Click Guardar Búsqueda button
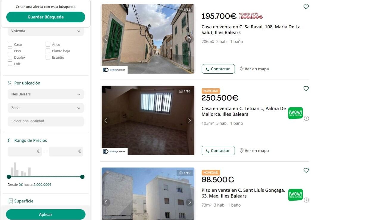Screen dimensions: 390x220 click(x=46, y=17)
